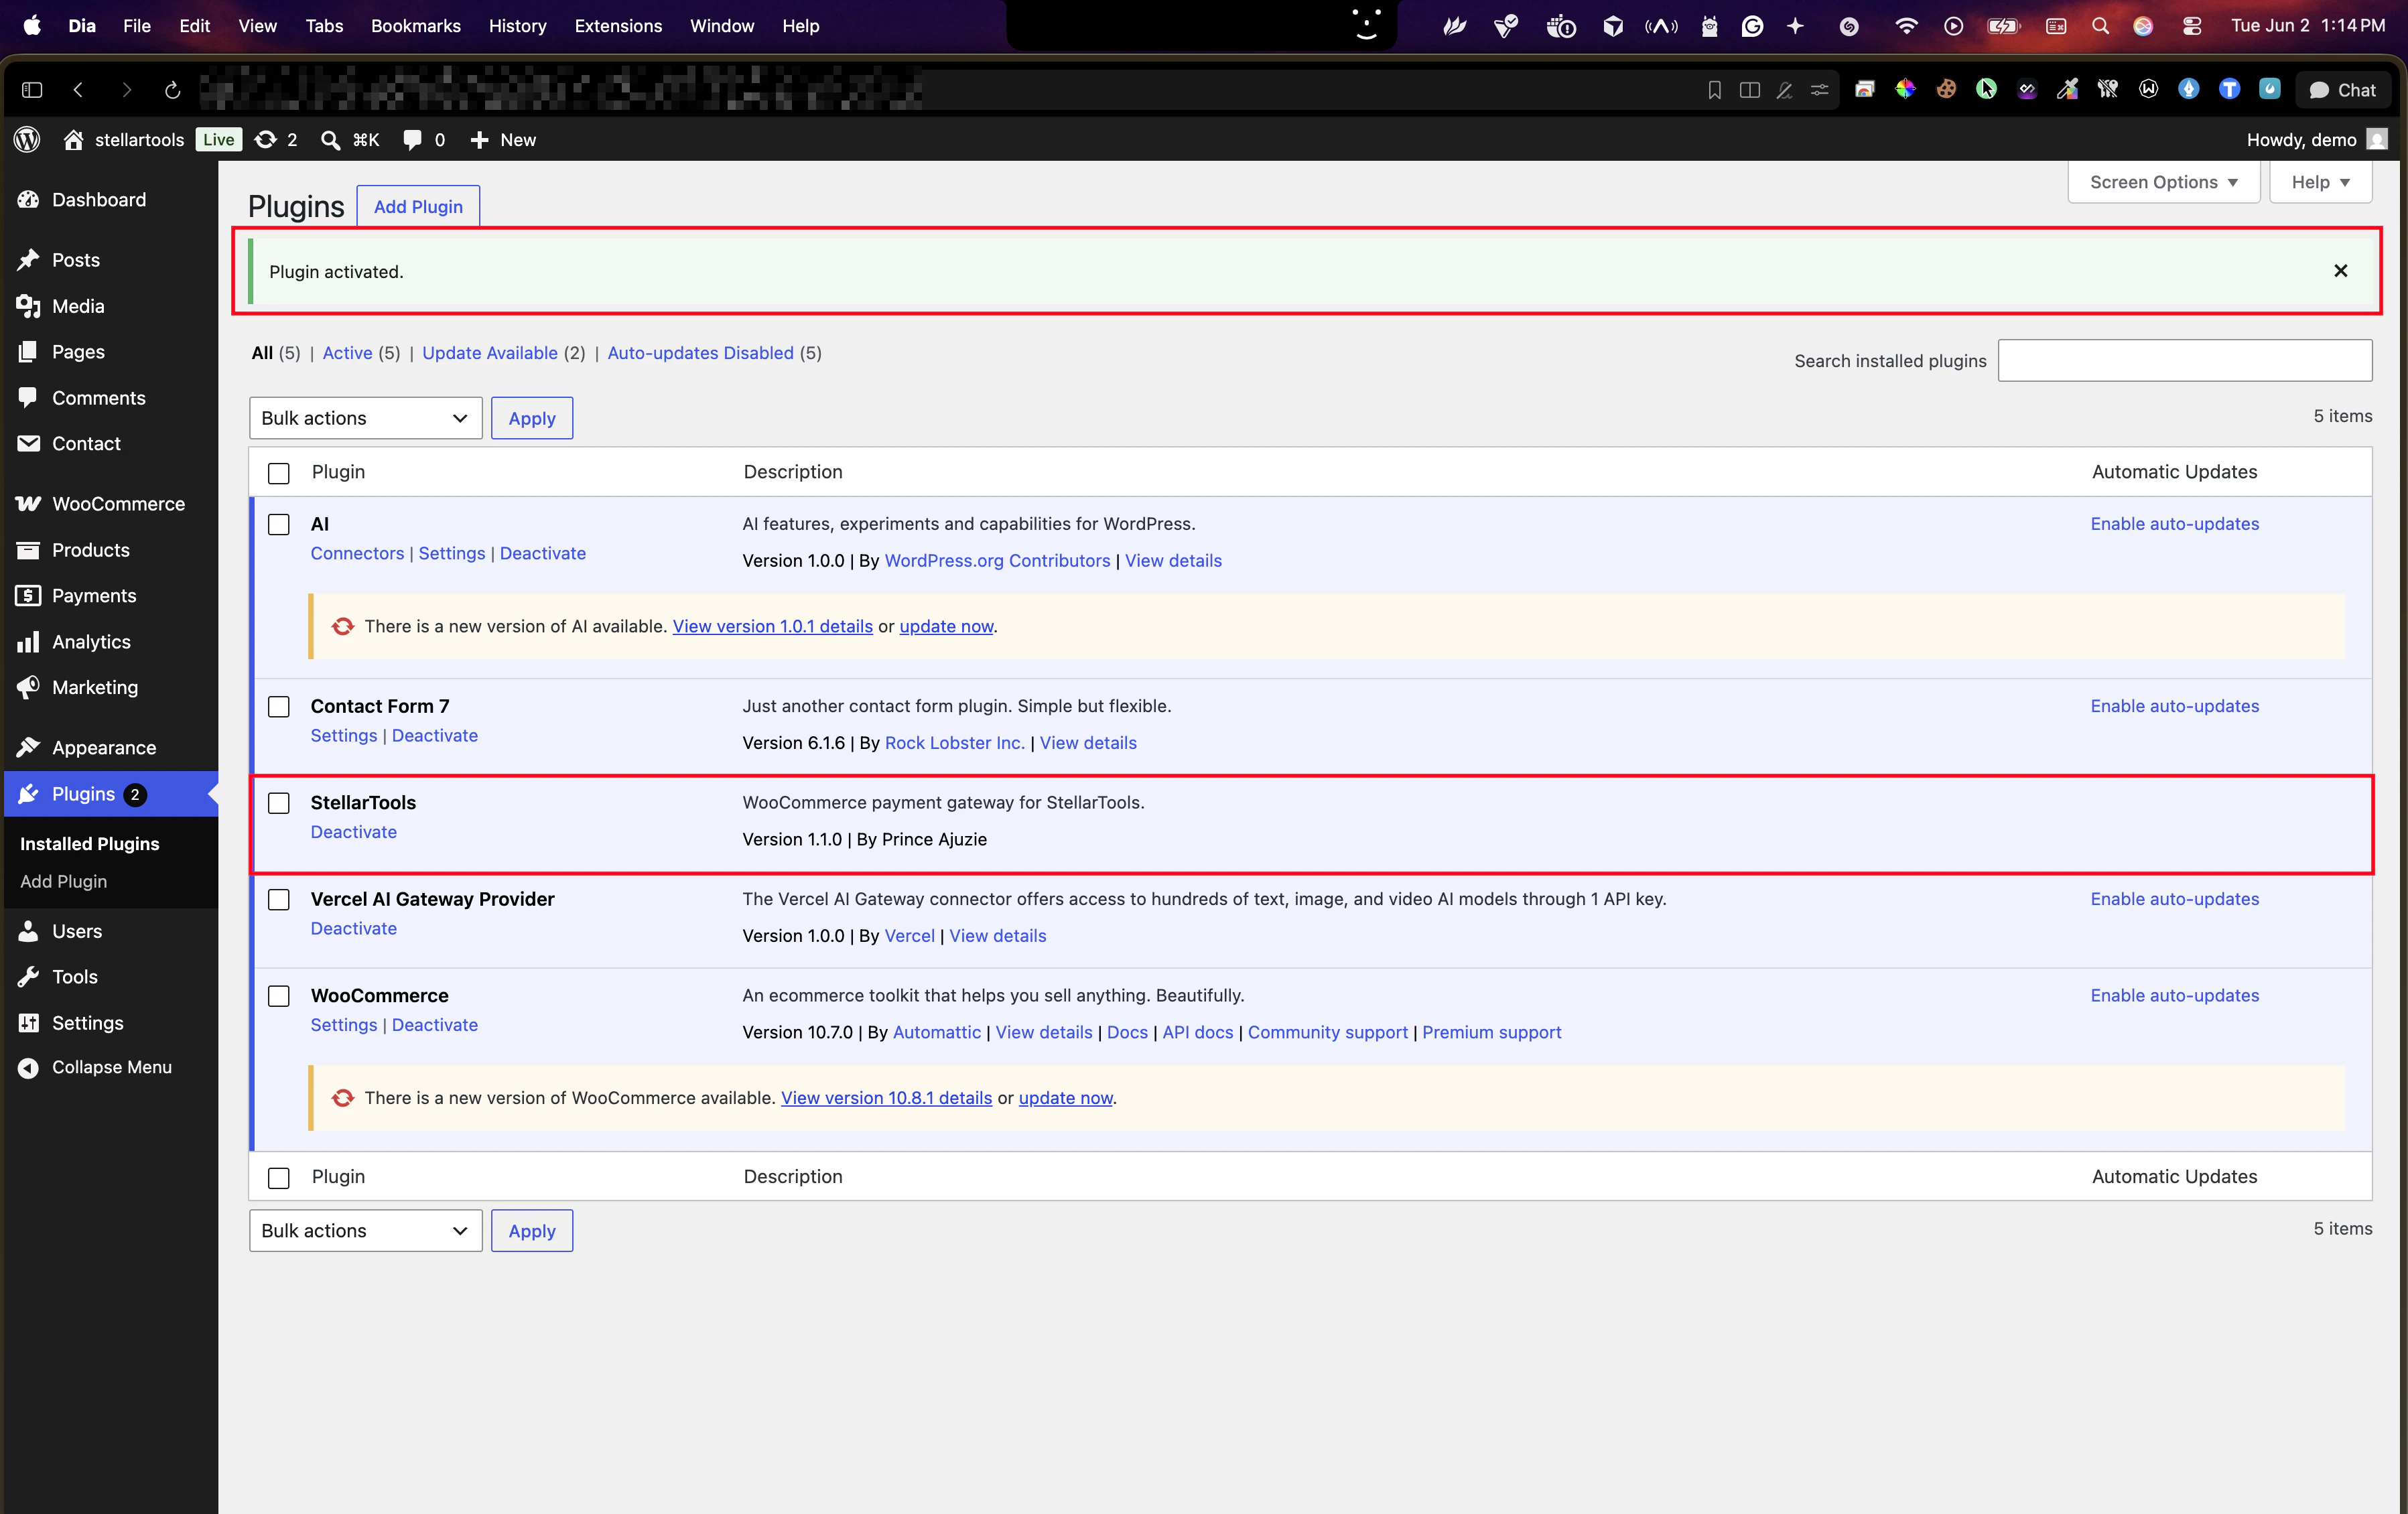Open the bottom Bulk actions dropdown

coord(365,1230)
